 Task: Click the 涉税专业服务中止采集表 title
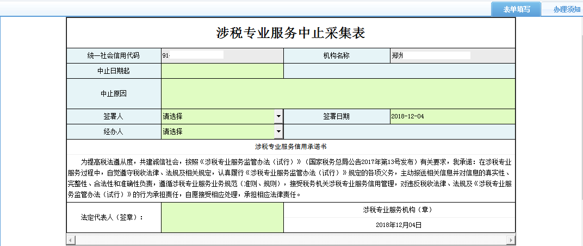(290, 33)
